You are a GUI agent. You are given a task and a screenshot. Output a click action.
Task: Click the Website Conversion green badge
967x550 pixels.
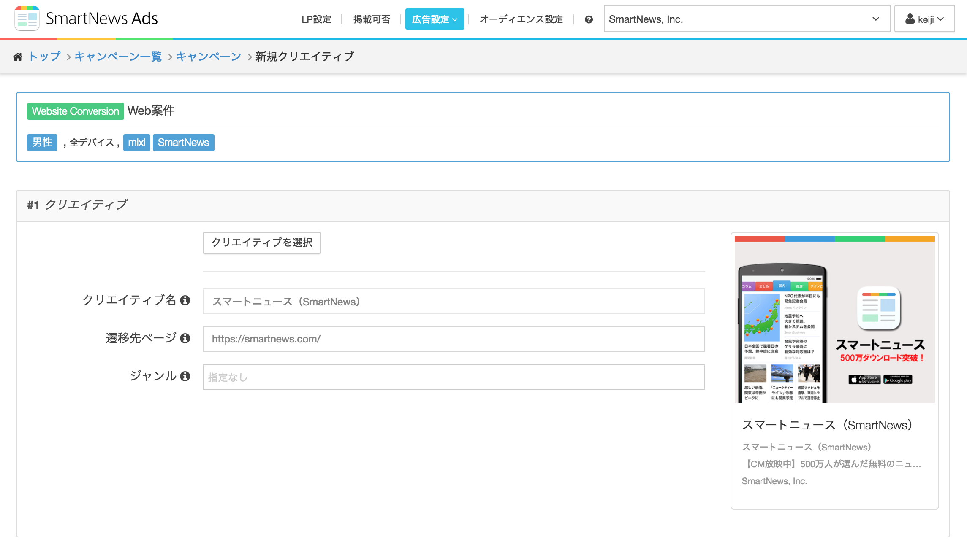point(76,111)
